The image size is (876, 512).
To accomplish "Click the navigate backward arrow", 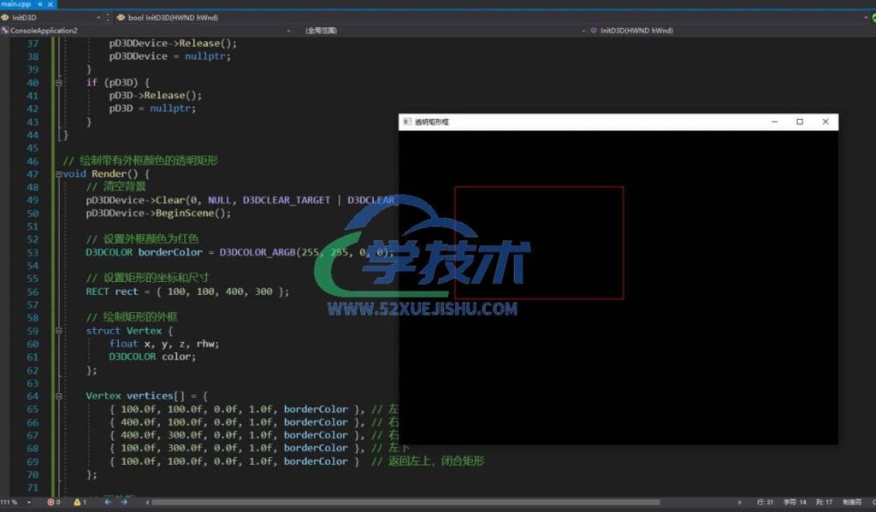I will coord(108,502).
